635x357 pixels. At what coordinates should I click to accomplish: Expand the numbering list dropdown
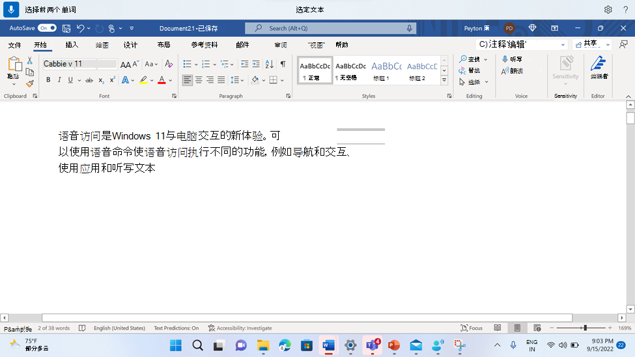point(215,64)
